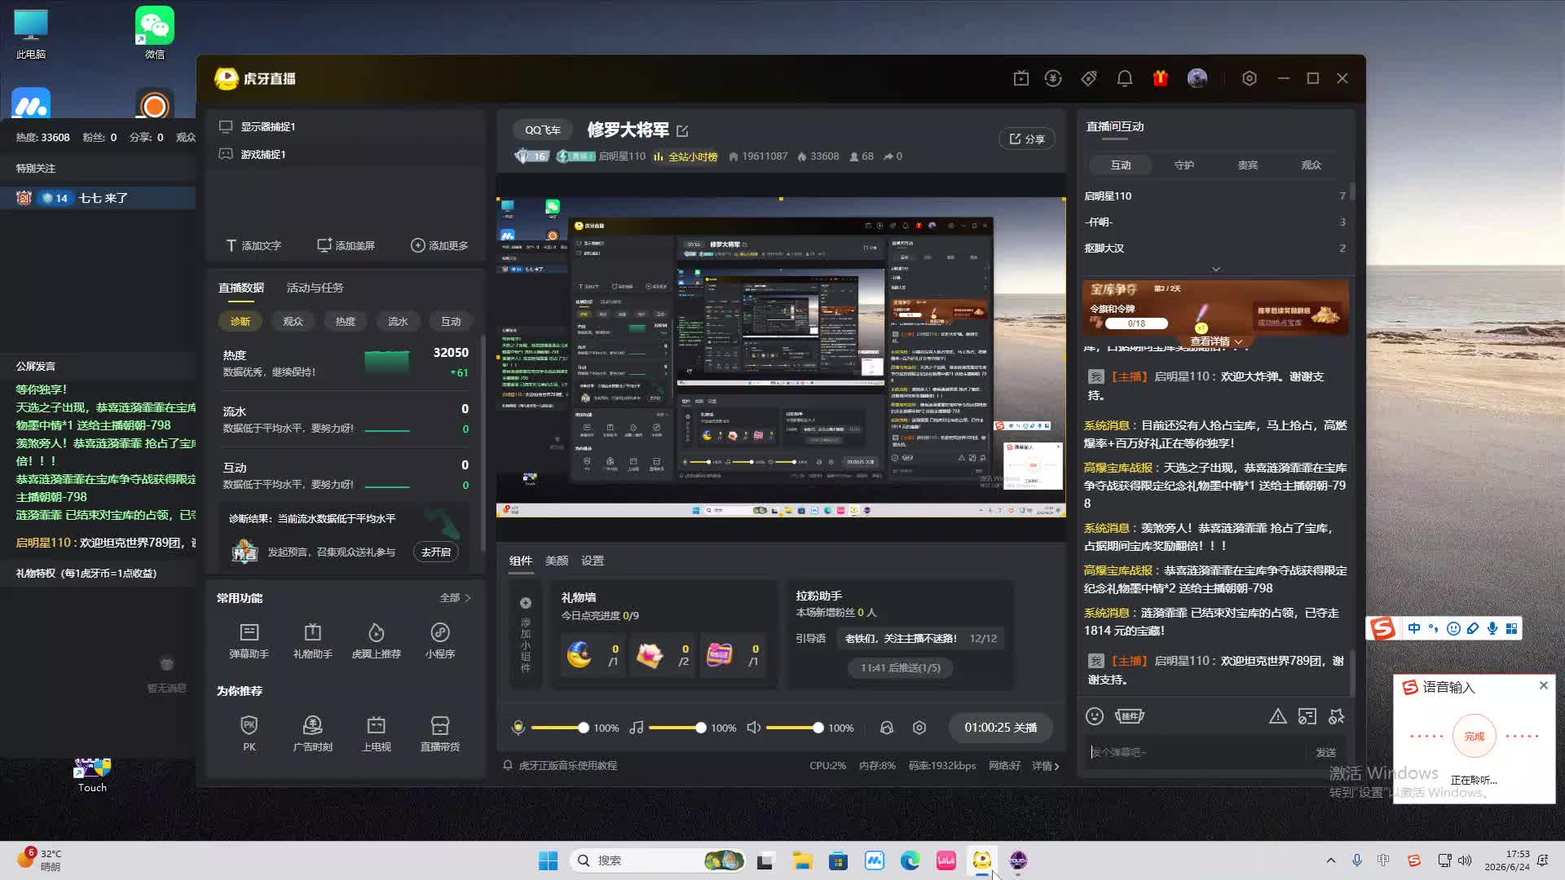Switch to the 观众 tab in interaction panel
Image resolution: width=1565 pixels, height=880 pixels.
[1312, 165]
